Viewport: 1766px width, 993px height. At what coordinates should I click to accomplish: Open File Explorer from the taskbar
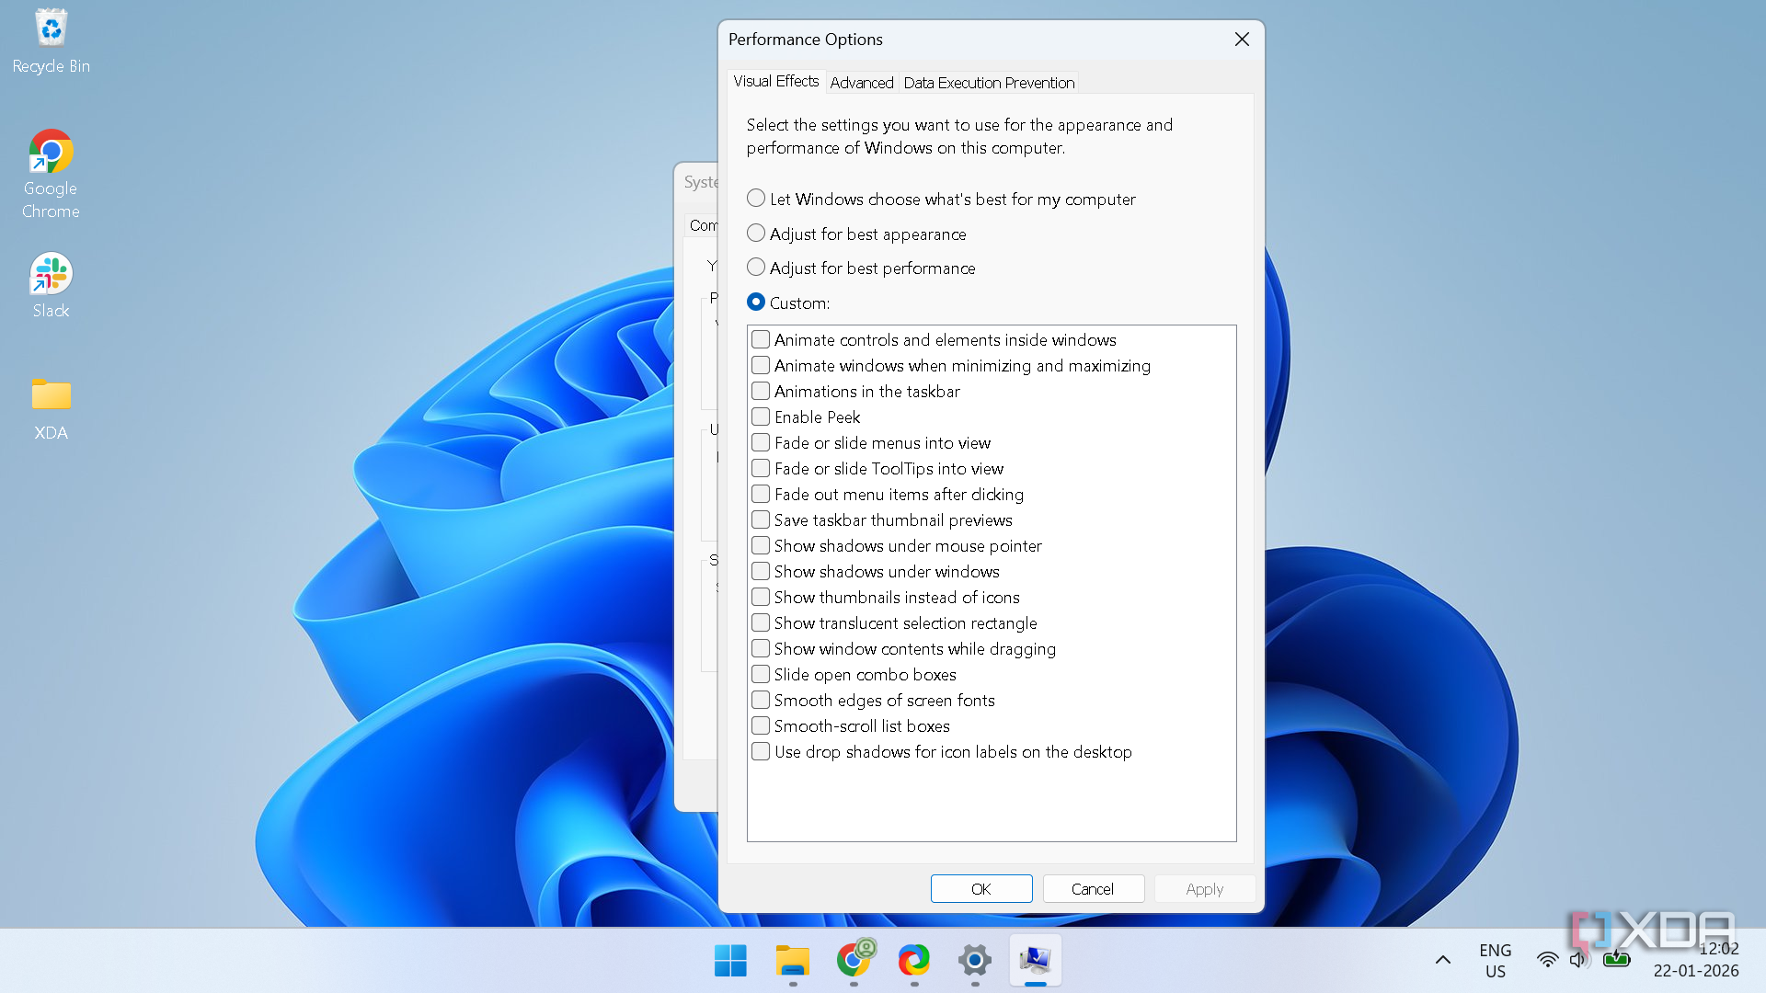[x=793, y=961]
